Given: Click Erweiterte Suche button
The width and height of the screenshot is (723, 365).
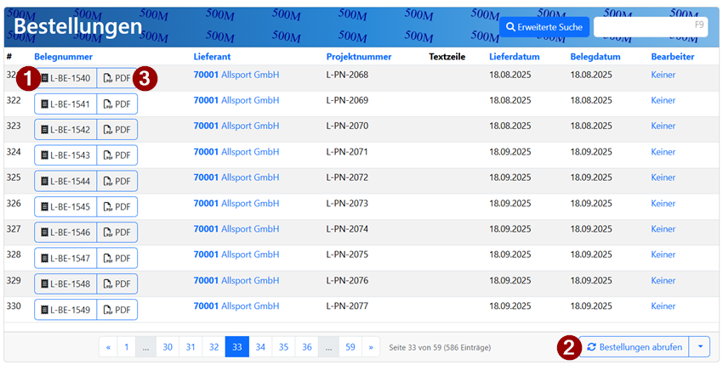Looking at the screenshot, I should pyautogui.click(x=544, y=27).
